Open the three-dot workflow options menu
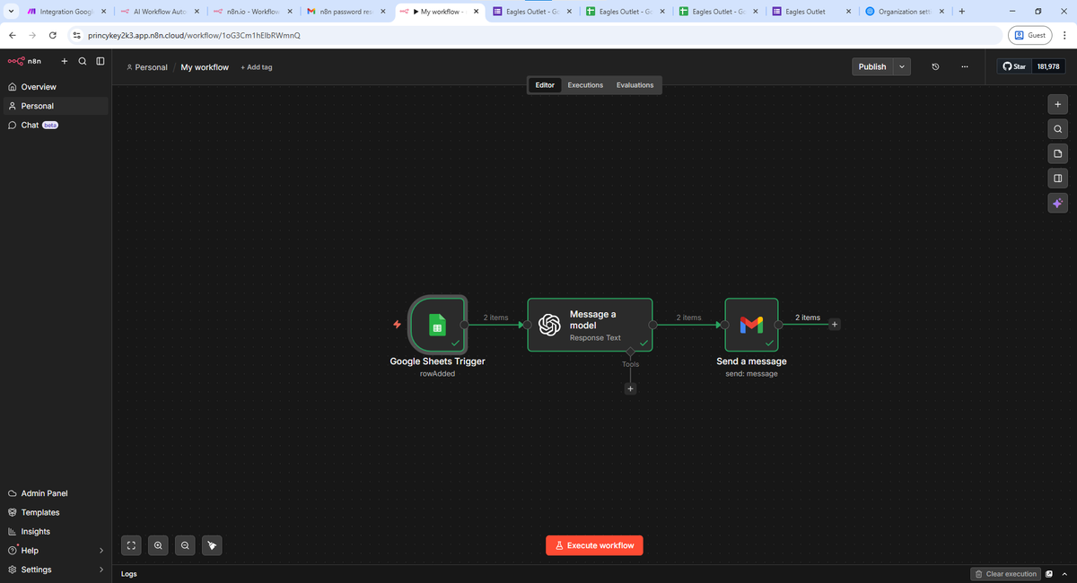Viewport: 1077px width, 583px height. pyautogui.click(x=965, y=67)
